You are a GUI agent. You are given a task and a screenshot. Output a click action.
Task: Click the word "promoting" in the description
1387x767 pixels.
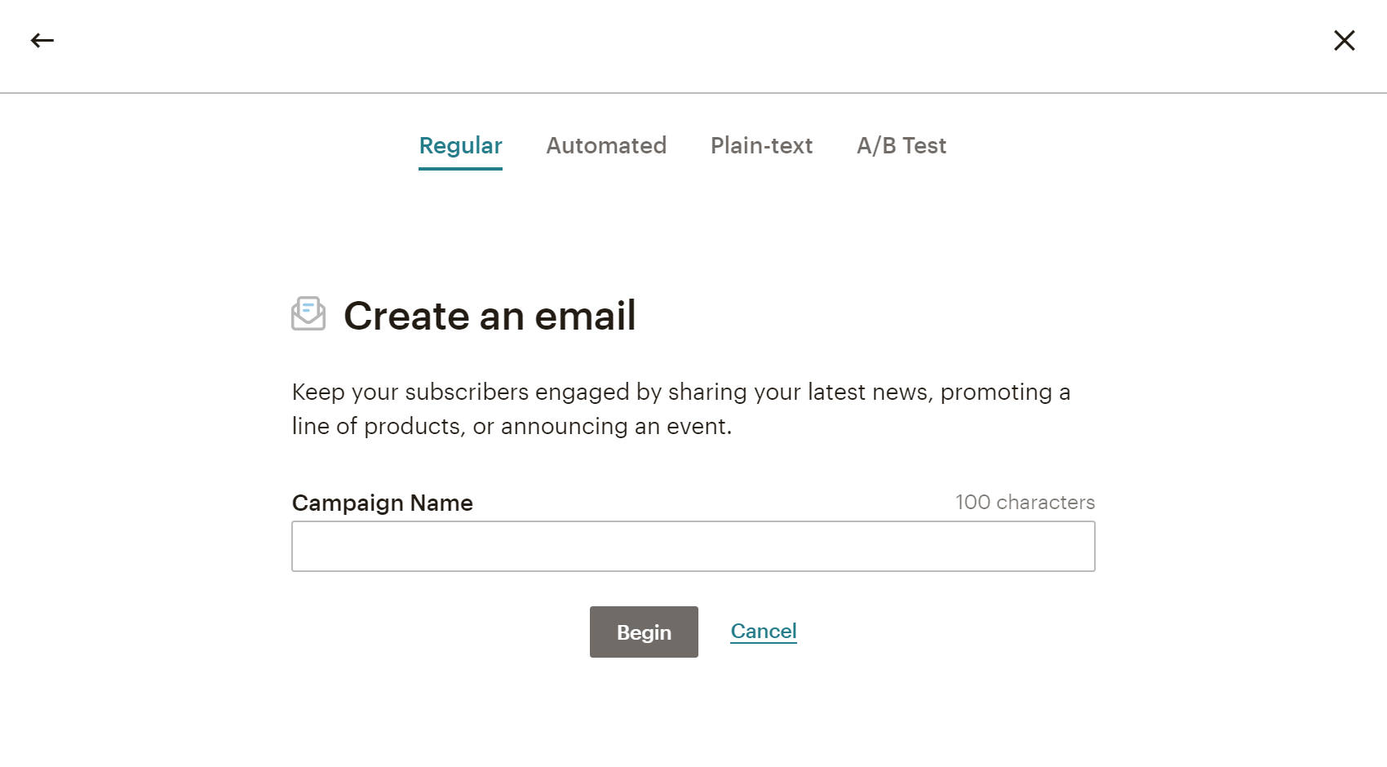(995, 392)
